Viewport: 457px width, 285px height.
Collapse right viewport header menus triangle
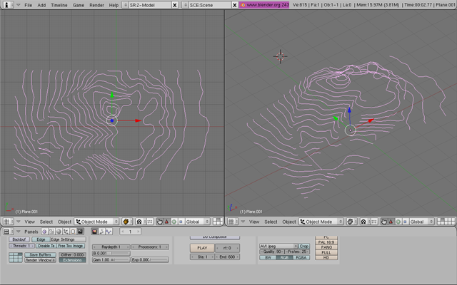243,222
